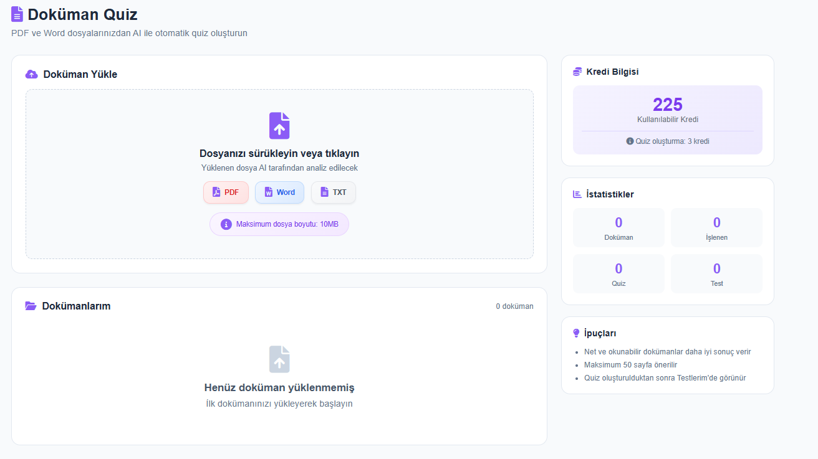
Task: Select the TXT file type badge
Action: click(333, 192)
